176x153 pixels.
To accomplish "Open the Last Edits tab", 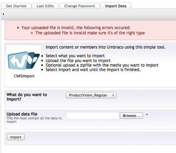I will tap(45, 6).
